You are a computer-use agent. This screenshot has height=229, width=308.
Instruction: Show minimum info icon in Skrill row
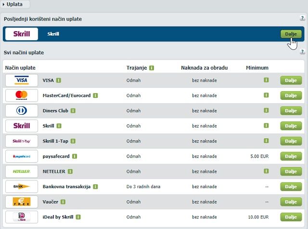point(266,126)
